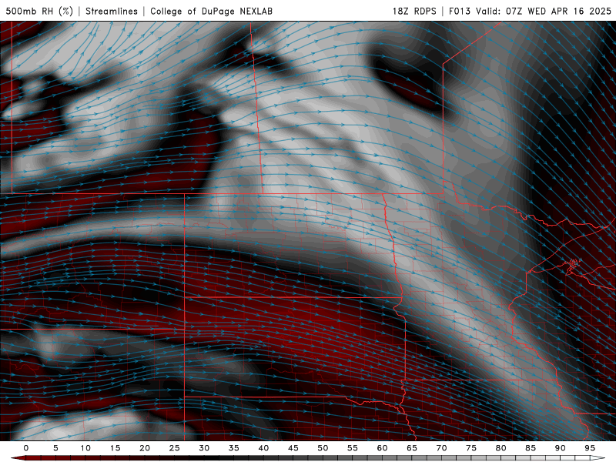Click the "500mb RH (%)" title text
616x462 pixels.
click(39, 11)
